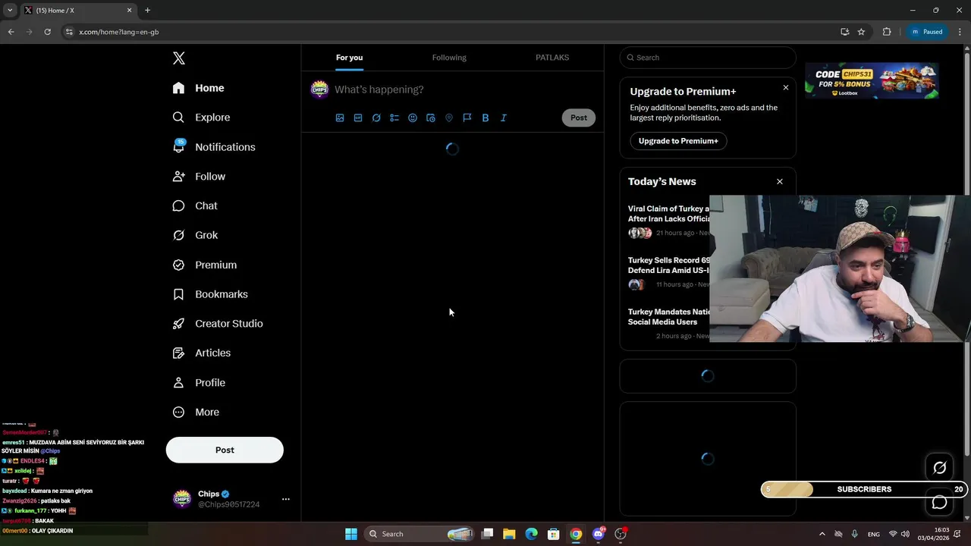Click the X search field
The width and height of the screenshot is (971, 546).
pos(708,58)
